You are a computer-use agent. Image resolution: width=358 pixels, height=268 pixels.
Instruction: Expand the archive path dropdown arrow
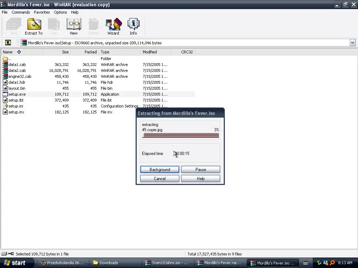(x=352, y=43)
